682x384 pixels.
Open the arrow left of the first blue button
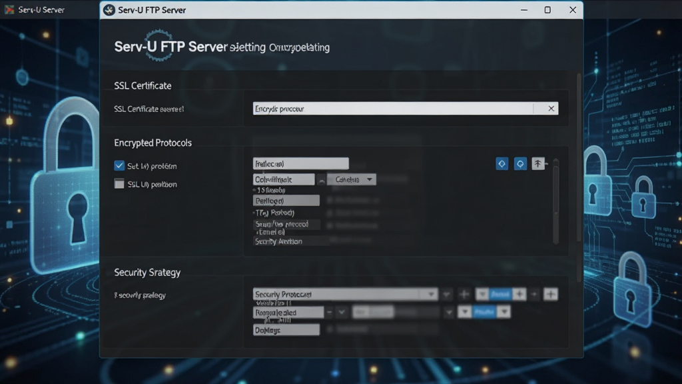point(482,294)
